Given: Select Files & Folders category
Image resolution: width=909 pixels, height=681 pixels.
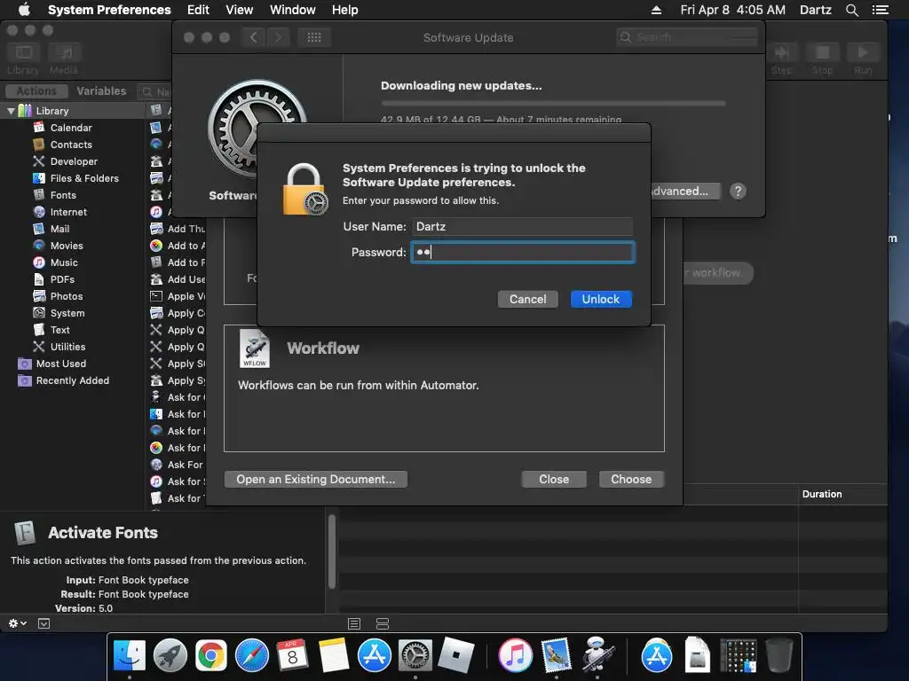Looking at the screenshot, I should click(x=84, y=177).
